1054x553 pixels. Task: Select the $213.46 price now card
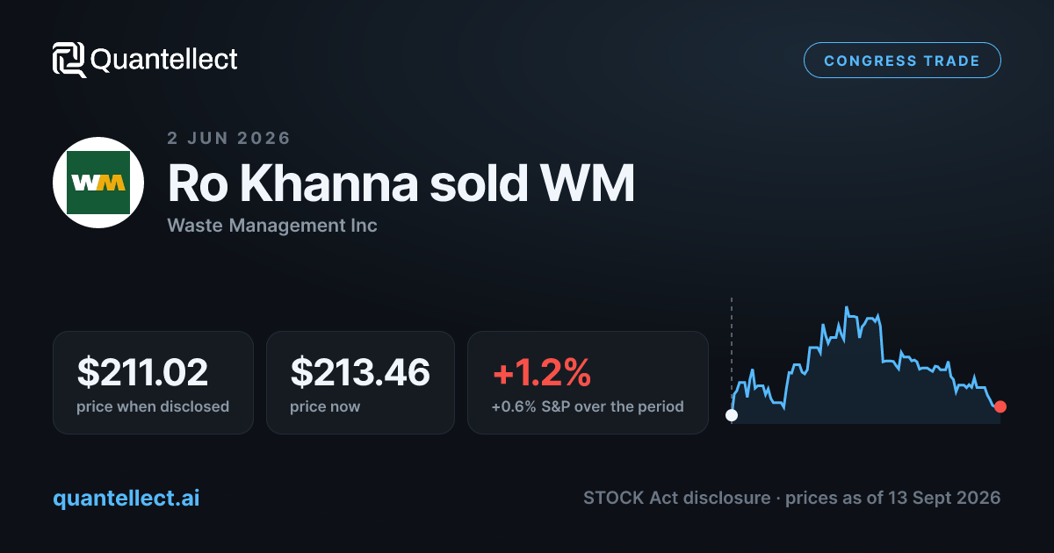point(360,383)
